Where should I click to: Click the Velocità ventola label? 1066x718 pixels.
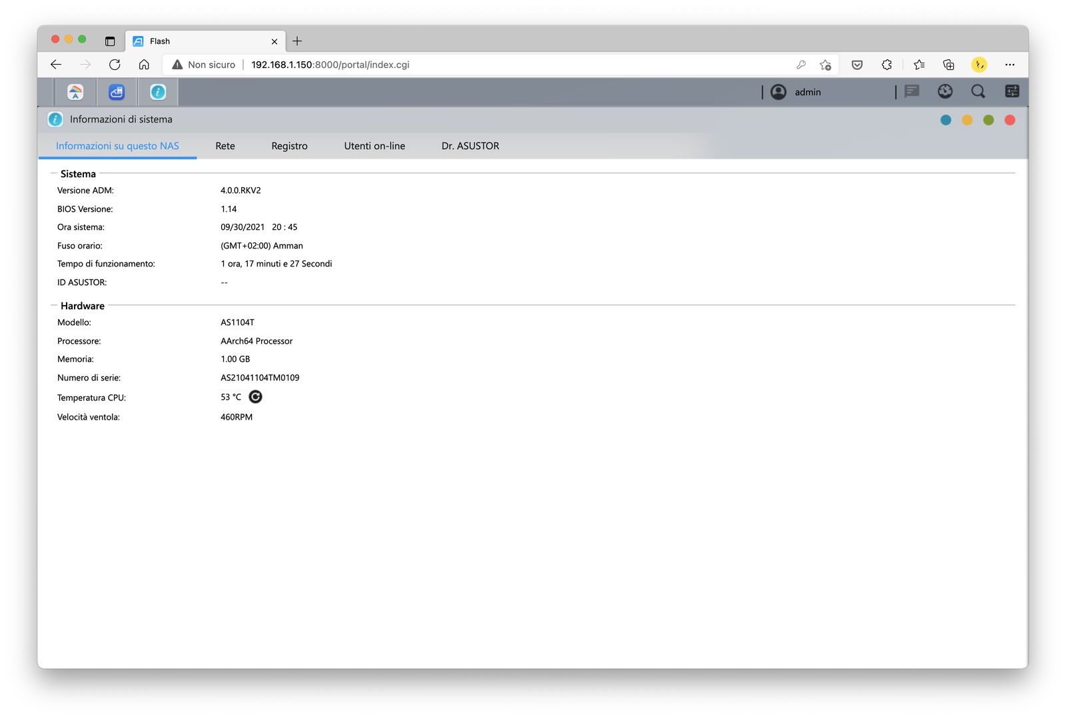[89, 417]
